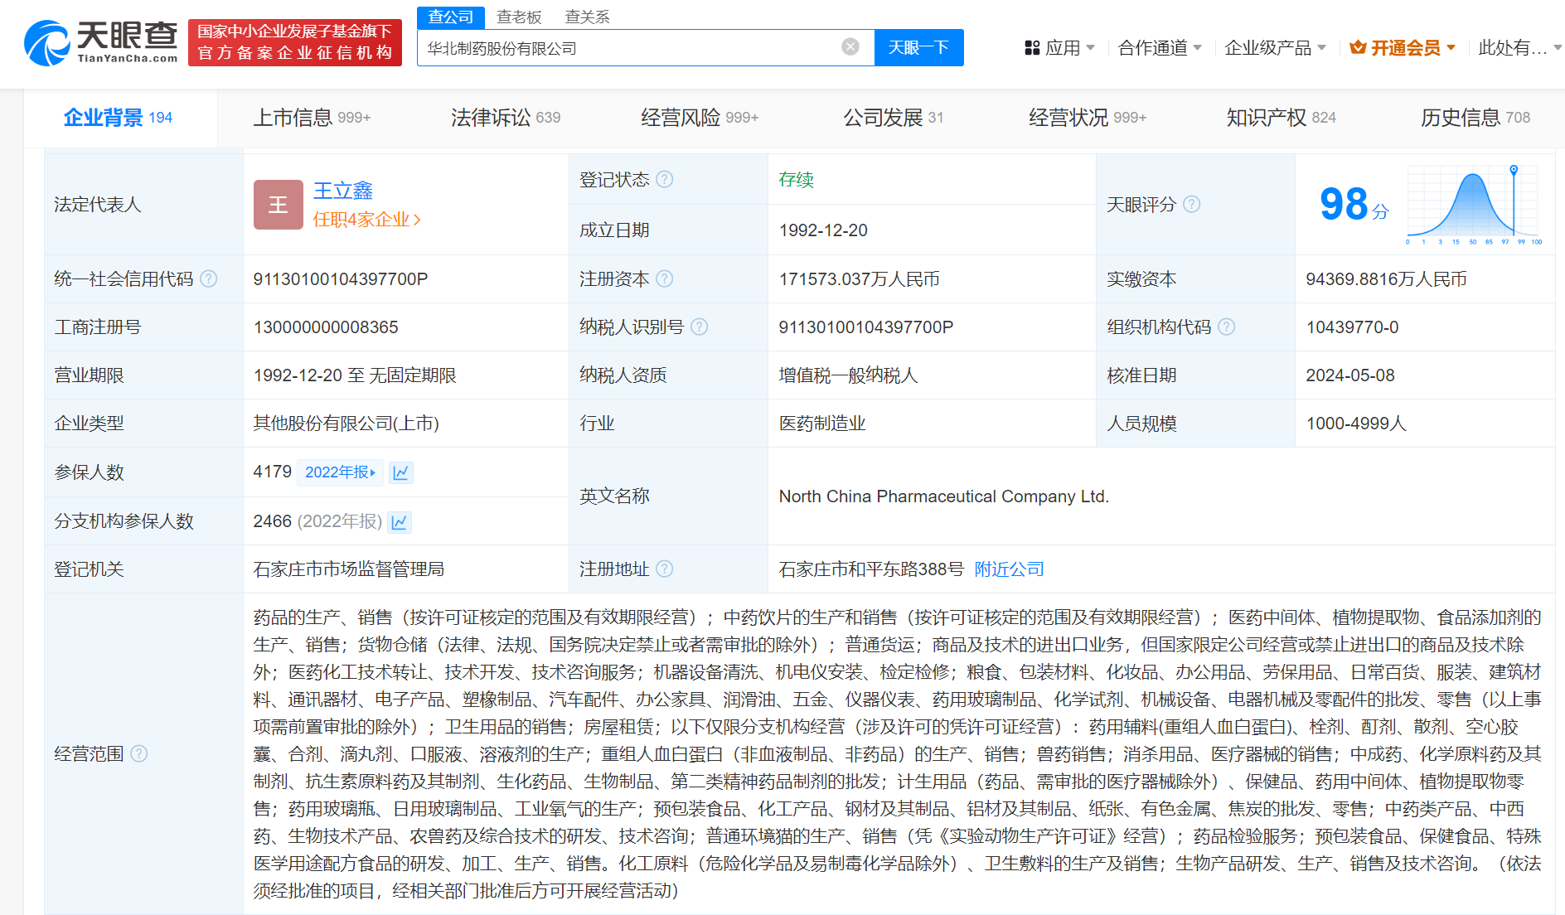The image size is (1565, 915).
Task: Click the help icon beside 注册资本
Action: [x=664, y=278]
